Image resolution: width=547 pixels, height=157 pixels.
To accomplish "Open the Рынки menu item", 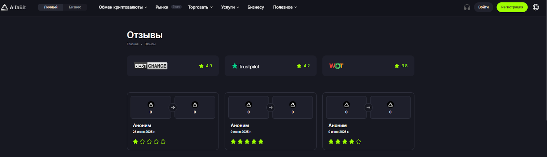I will coord(162,7).
